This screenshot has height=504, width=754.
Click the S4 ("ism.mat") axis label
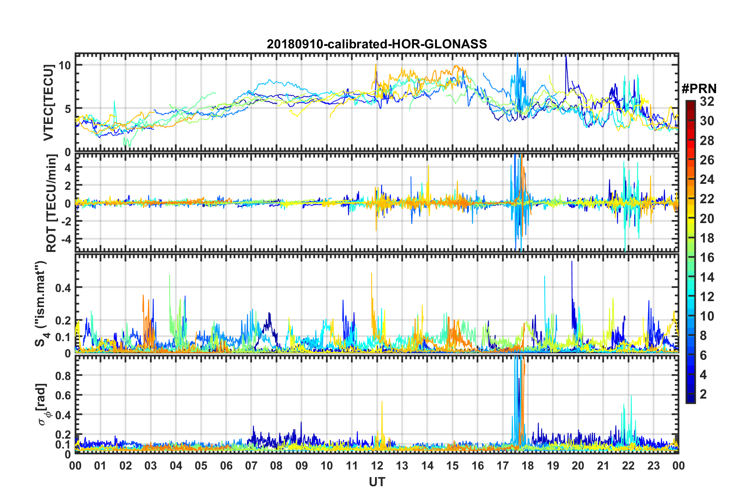42,304
